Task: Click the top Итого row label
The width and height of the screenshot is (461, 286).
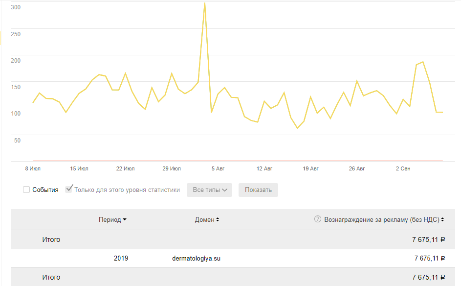Action: pos(51,239)
